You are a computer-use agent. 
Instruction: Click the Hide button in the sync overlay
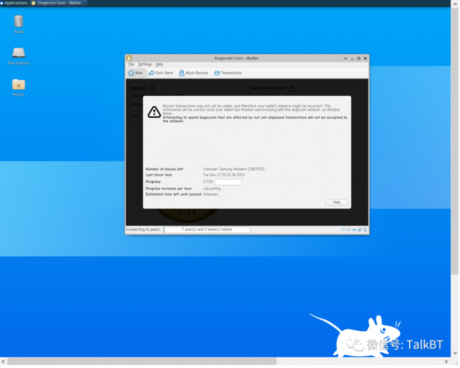pyautogui.click(x=337, y=203)
